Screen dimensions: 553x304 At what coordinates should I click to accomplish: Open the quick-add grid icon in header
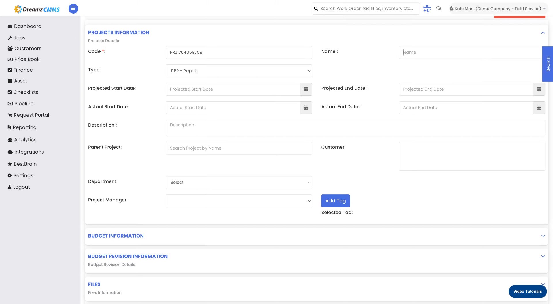[x=427, y=9]
